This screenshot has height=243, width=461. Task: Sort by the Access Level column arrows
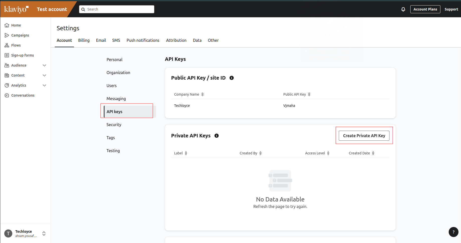point(328,153)
